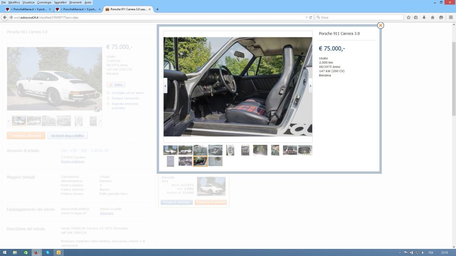The image size is (456, 256).
Task: Go back with the browser back arrow
Action: [x=4, y=17]
